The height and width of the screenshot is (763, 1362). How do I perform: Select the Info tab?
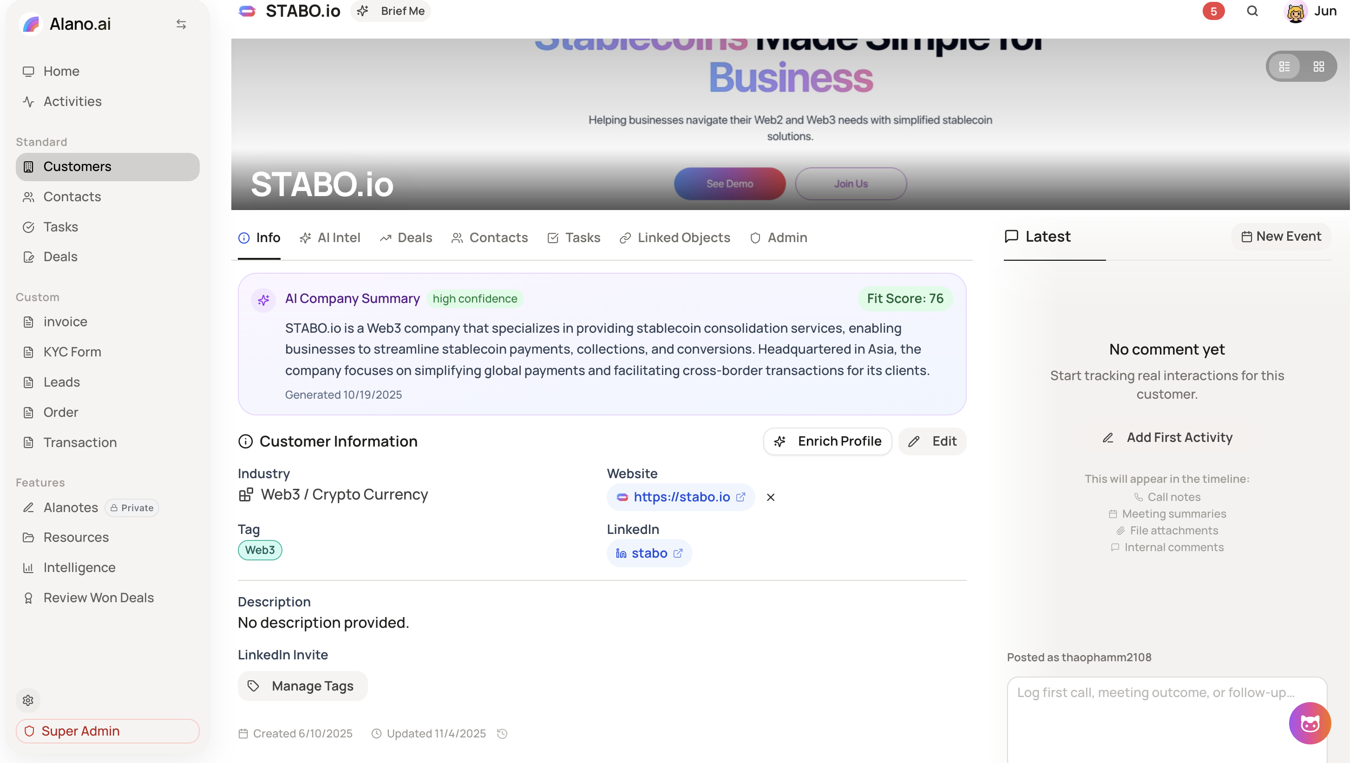[x=259, y=237]
